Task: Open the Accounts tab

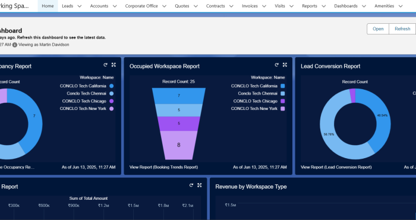Action: point(99,6)
